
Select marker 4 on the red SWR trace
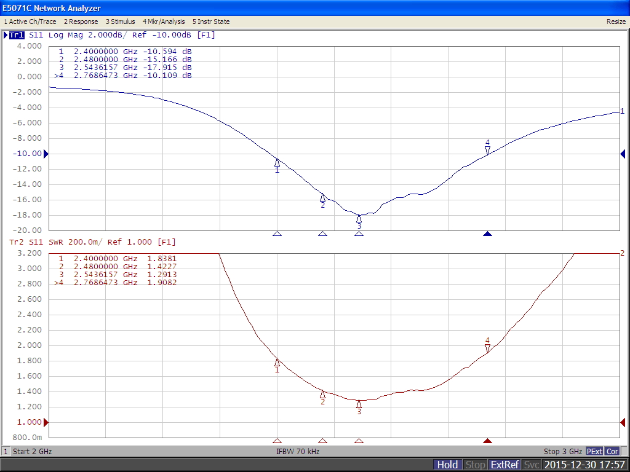(487, 347)
